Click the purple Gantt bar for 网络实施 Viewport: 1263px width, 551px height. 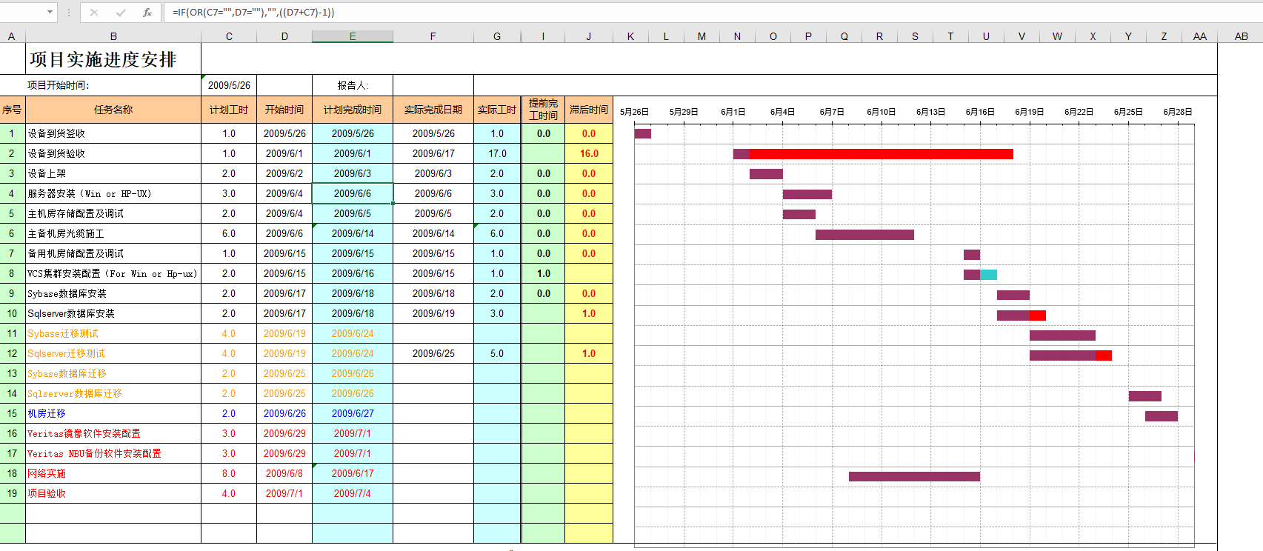coord(914,476)
